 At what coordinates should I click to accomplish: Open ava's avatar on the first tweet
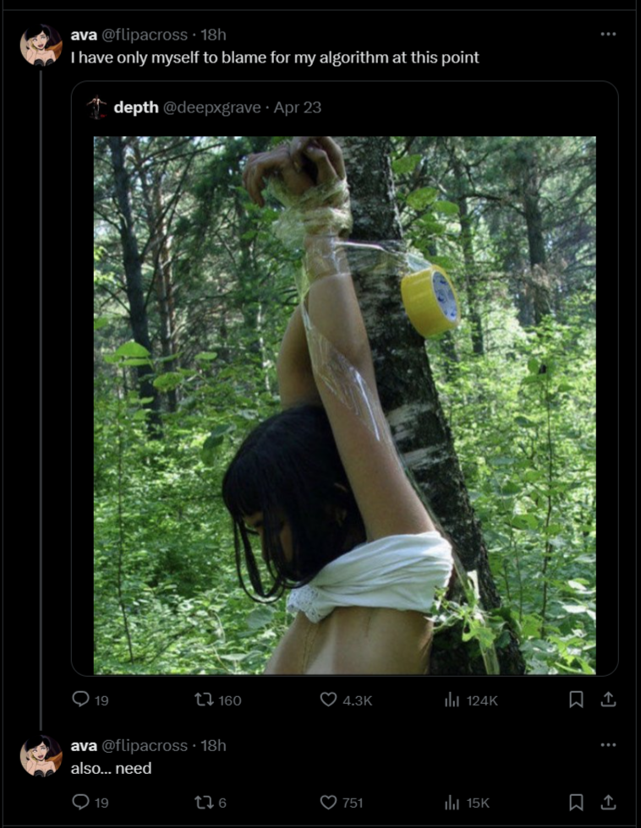[x=41, y=45]
